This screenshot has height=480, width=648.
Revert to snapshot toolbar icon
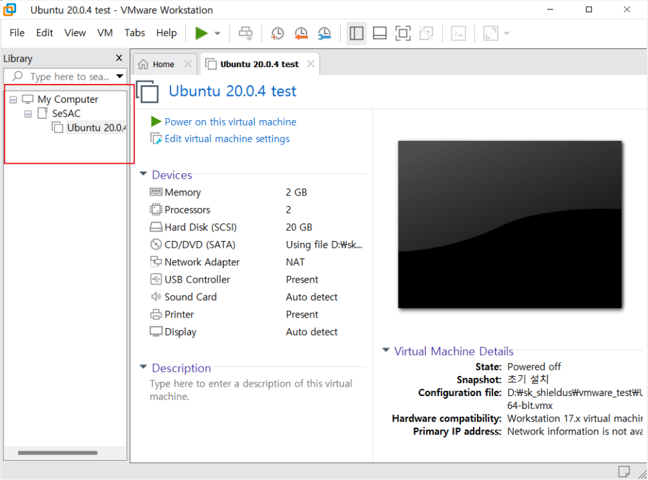[x=301, y=34]
